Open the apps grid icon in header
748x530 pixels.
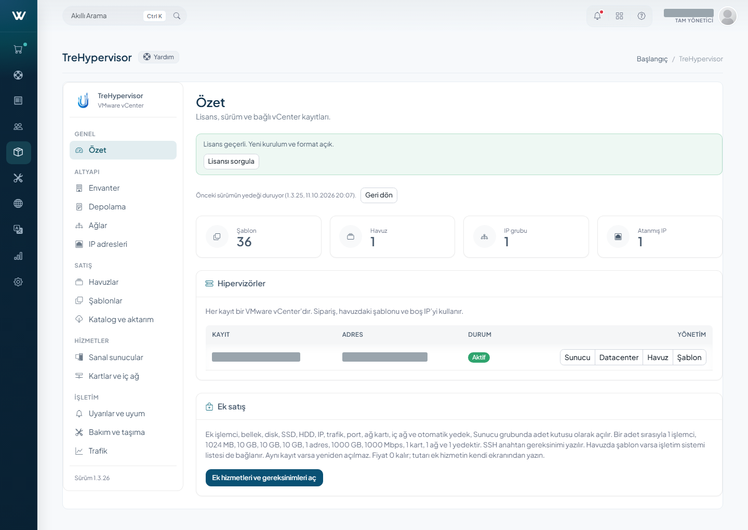[619, 16]
